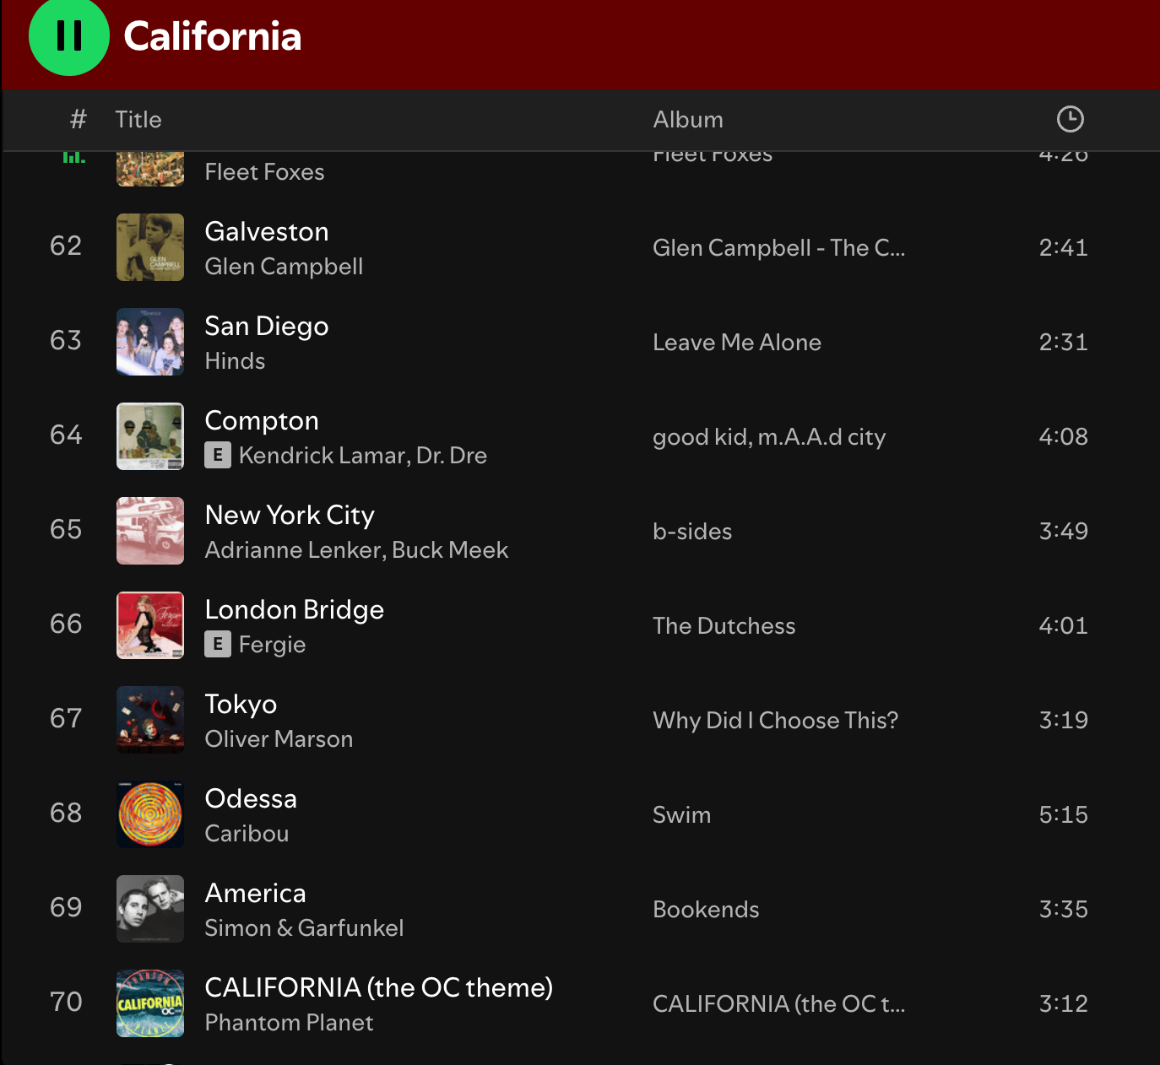The image size is (1160, 1065).
Task: Select the track title Galveston
Action: (267, 232)
